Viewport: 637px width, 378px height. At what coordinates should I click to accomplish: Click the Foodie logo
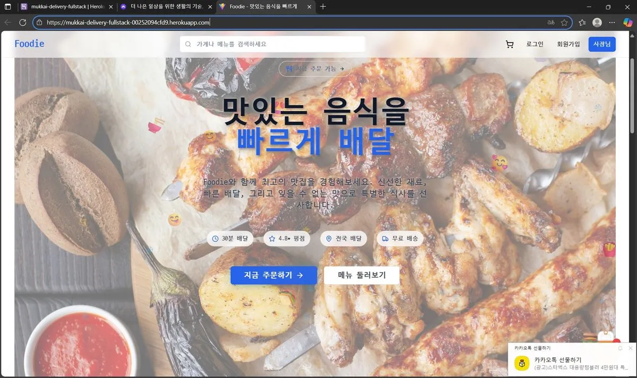pos(29,44)
